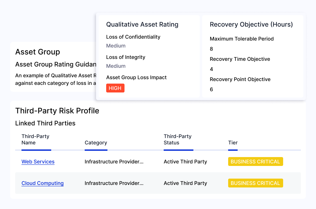Click the Third-Party Risk Profile heading

click(x=57, y=111)
